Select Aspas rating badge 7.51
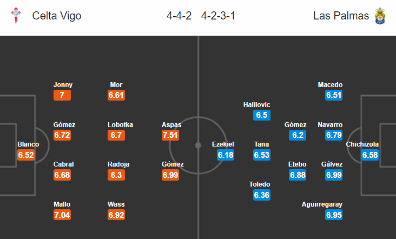 [x=170, y=135]
